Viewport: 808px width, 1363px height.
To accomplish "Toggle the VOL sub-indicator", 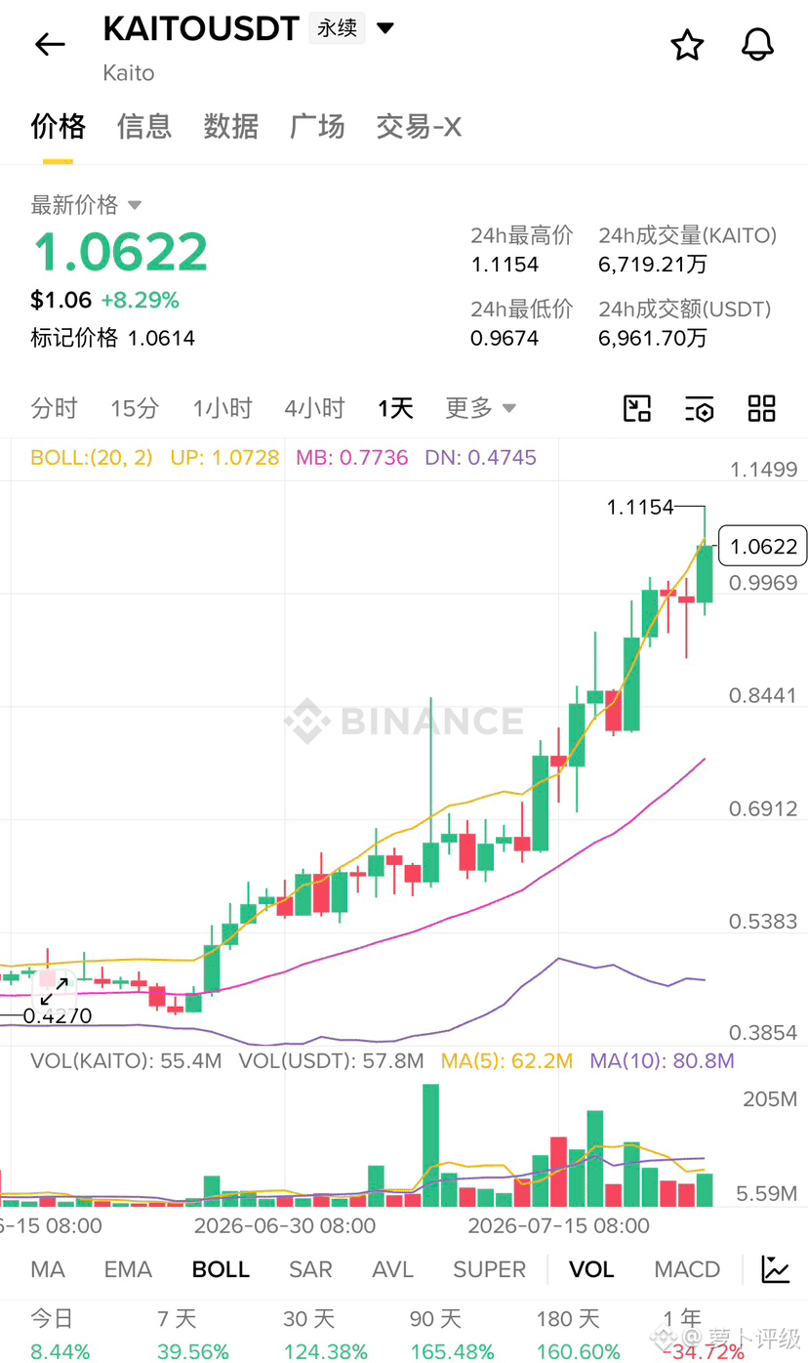I will (x=591, y=1269).
